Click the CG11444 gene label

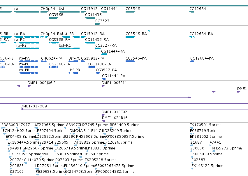click(x=109, y=9)
